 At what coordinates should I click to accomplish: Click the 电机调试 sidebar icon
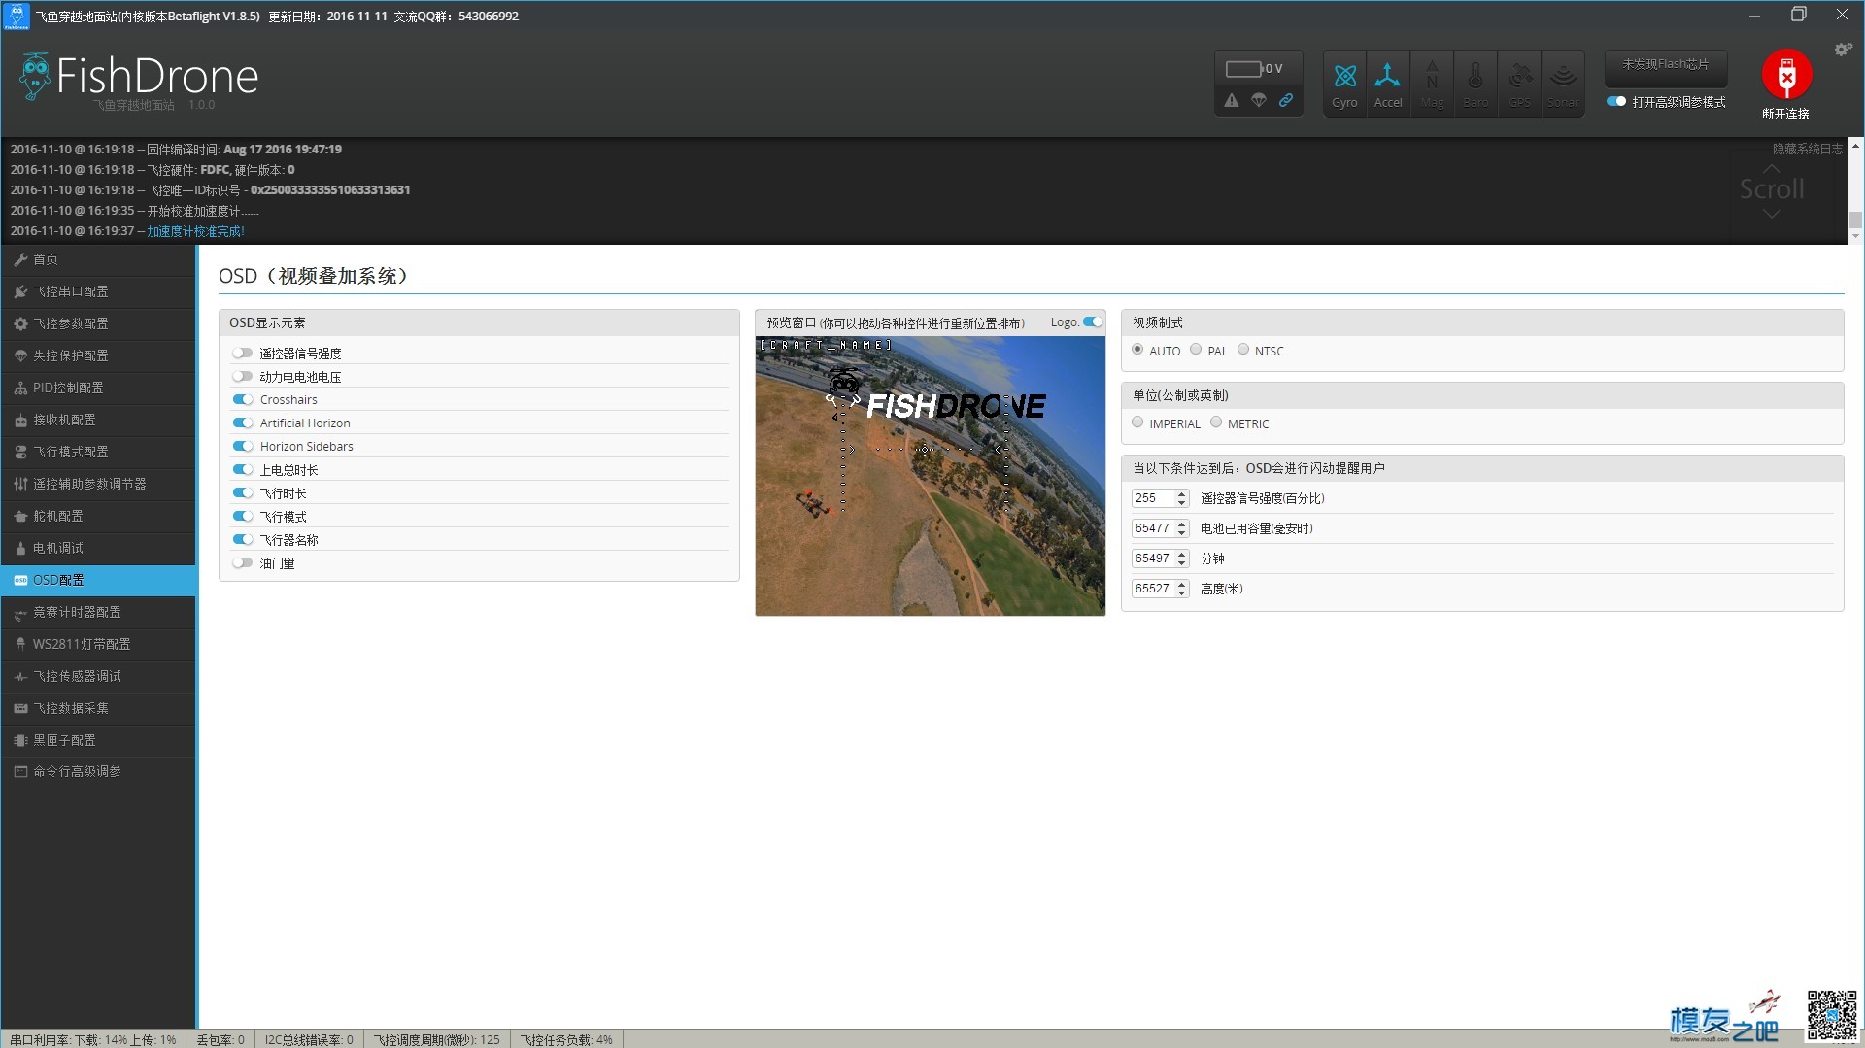pos(20,548)
